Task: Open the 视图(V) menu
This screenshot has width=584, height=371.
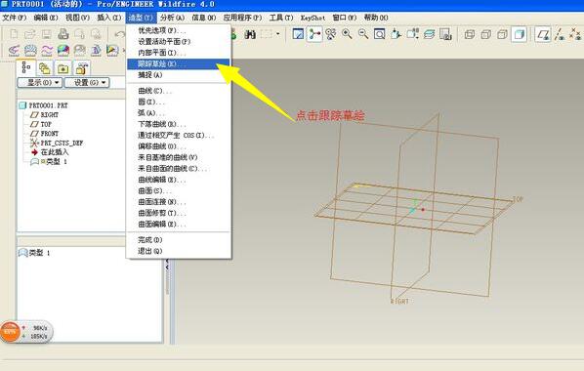Action: point(77,18)
